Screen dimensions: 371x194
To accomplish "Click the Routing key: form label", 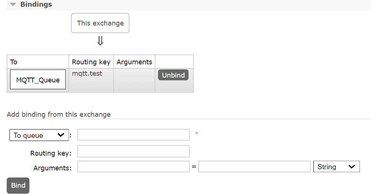I will click(51, 153).
